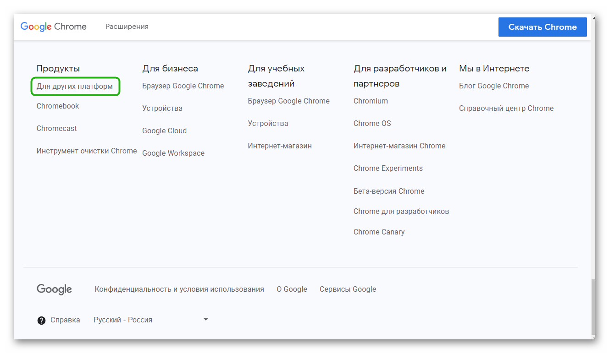Open the Google Workspace link
609x354 pixels.
(173, 153)
